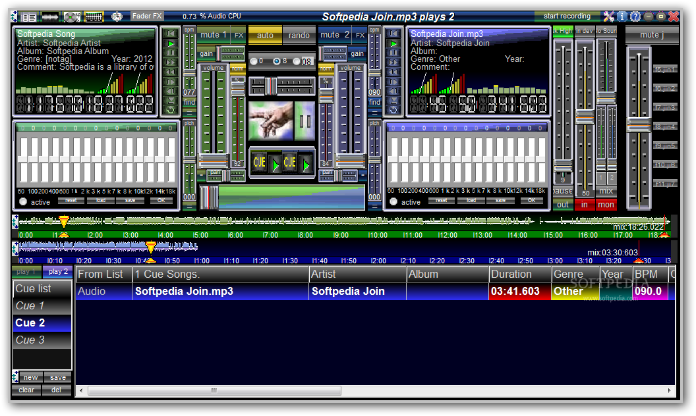
Task: Click deck 1 loop reload icon
Action: 171,110
